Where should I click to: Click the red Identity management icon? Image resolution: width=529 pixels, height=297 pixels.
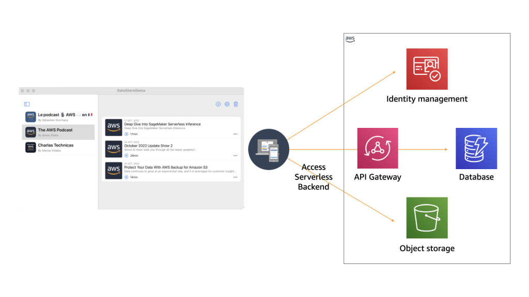click(427, 69)
